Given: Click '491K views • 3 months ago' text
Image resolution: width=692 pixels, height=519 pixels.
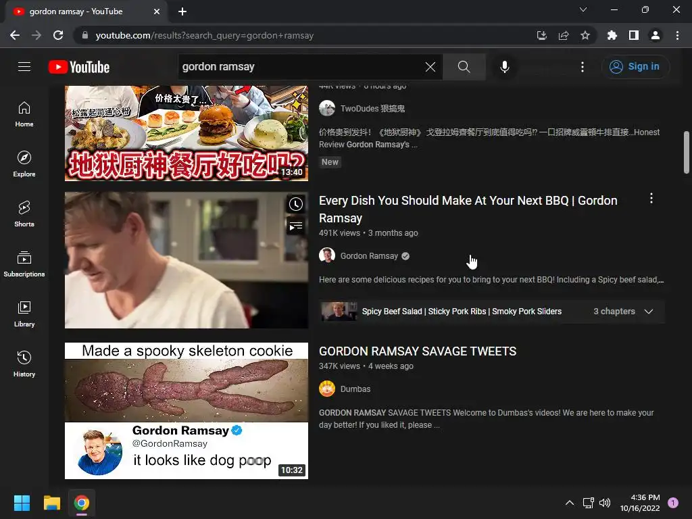Looking at the screenshot, I should pos(368,233).
